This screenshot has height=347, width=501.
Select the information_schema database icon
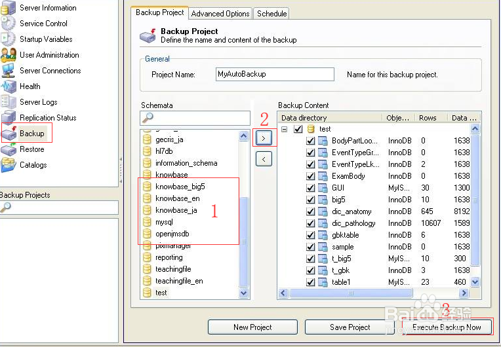coord(147,163)
